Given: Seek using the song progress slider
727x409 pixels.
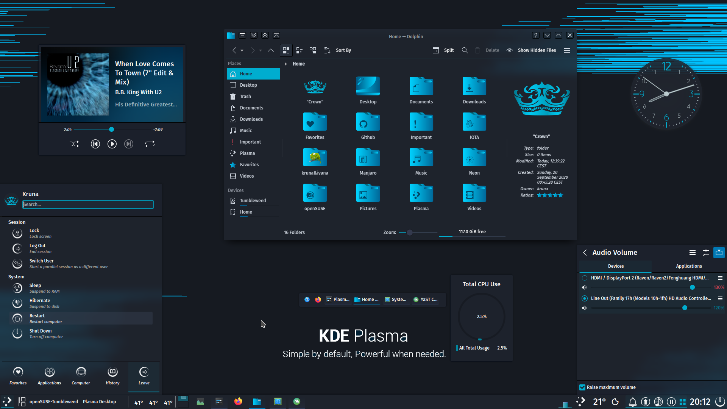Looking at the screenshot, I should [112, 130].
